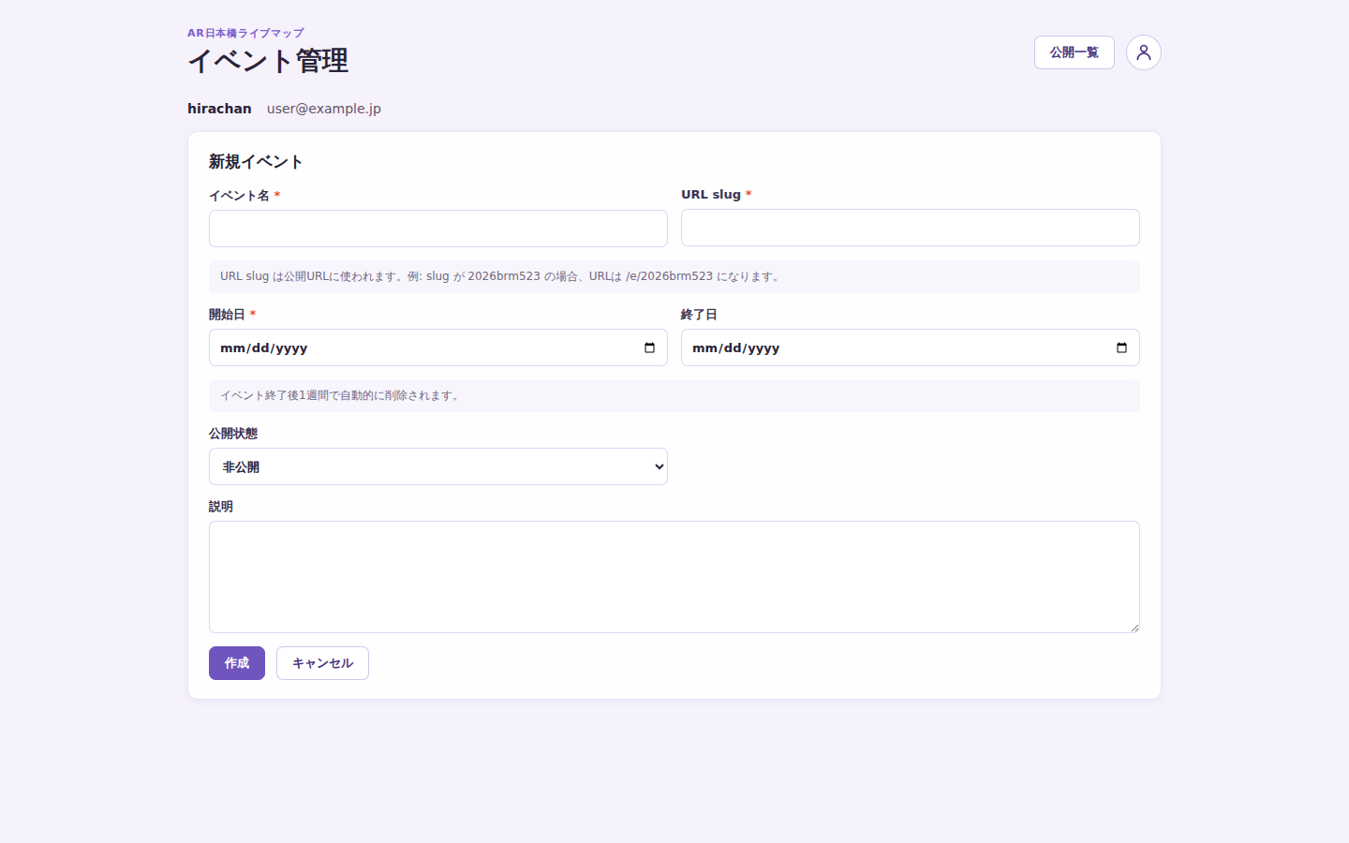The height and width of the screenshot is (843, 1349).
Task: Open the user account profile icon
Action: click(1144, 52)
